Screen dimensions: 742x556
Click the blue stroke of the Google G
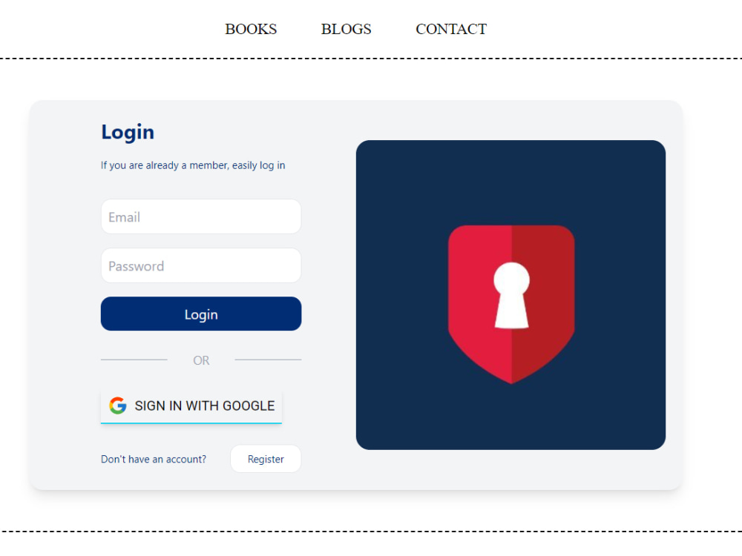click(x=122, y=407)
